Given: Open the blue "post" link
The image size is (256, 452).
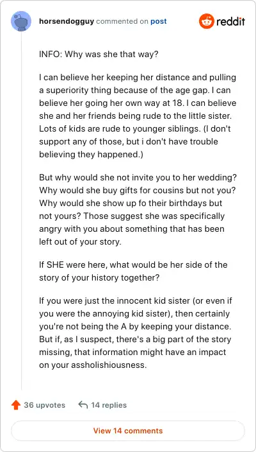Looking at the screenshot, I should click(159, 22).
